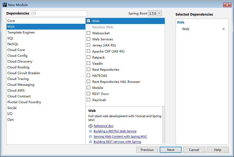Click the house icon beside Serving Web Content
This screenshot has height=157, width=234.
[90, 136]
